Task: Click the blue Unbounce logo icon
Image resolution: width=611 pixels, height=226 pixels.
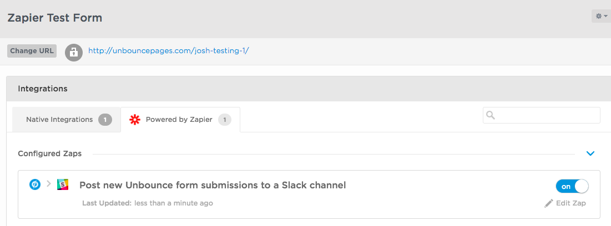Action: coord(35,184)
